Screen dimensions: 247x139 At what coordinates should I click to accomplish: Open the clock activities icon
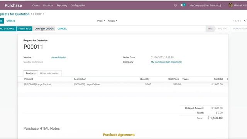175,5
